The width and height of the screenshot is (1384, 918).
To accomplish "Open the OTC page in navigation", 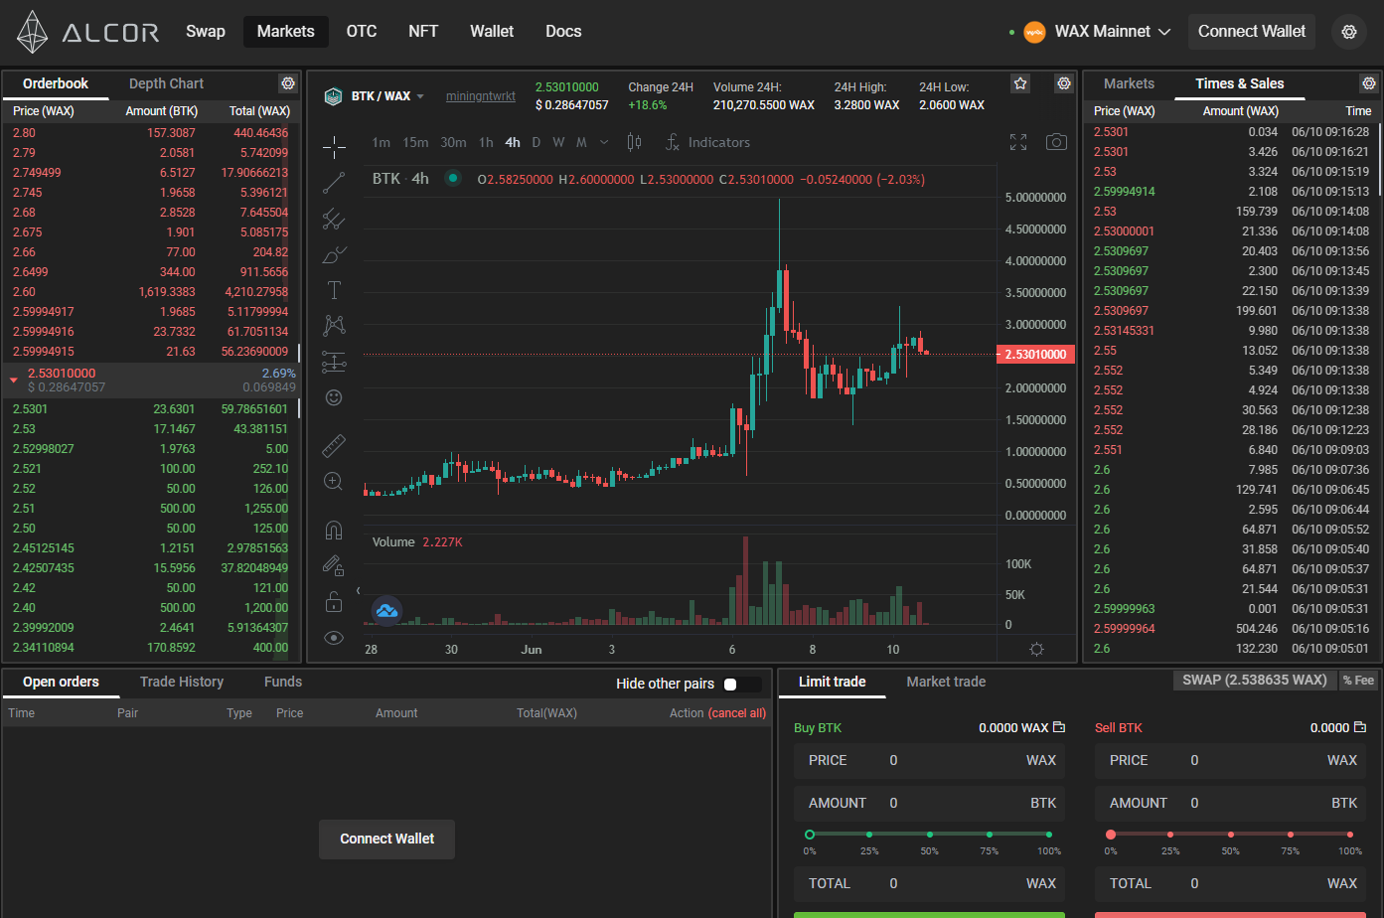I will point(362,32).
